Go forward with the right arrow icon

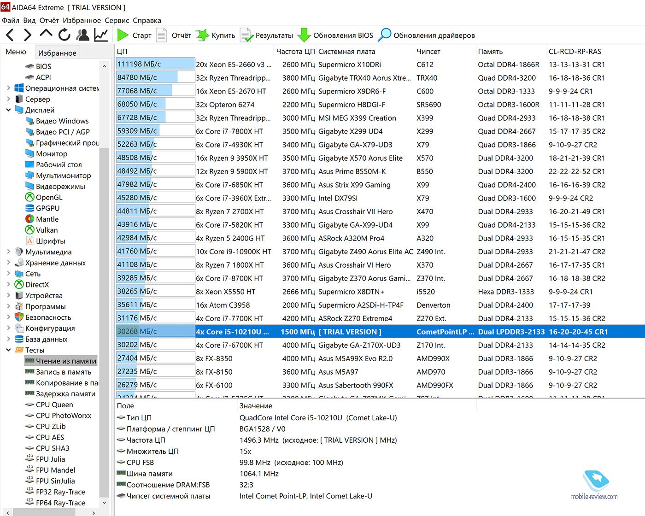28,35
